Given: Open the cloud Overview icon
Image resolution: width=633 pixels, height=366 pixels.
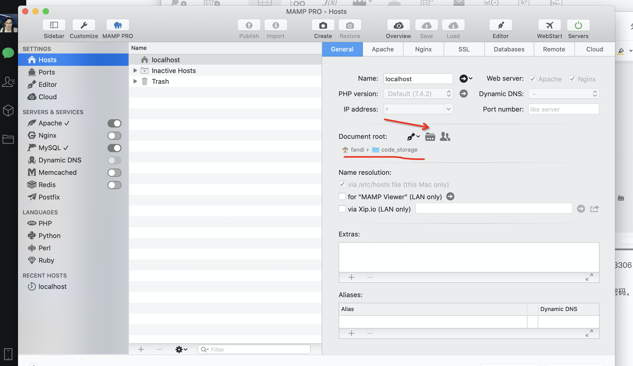Looking at the screenshot, I should [399, 25].
